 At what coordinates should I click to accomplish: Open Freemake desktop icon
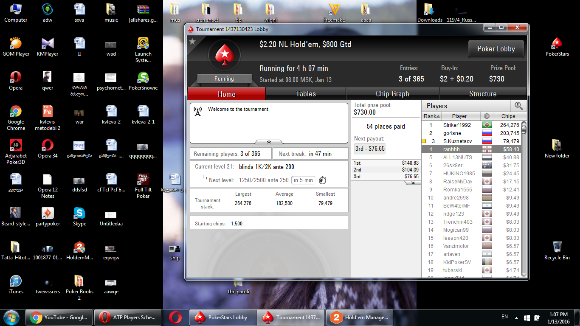[334, 13]
